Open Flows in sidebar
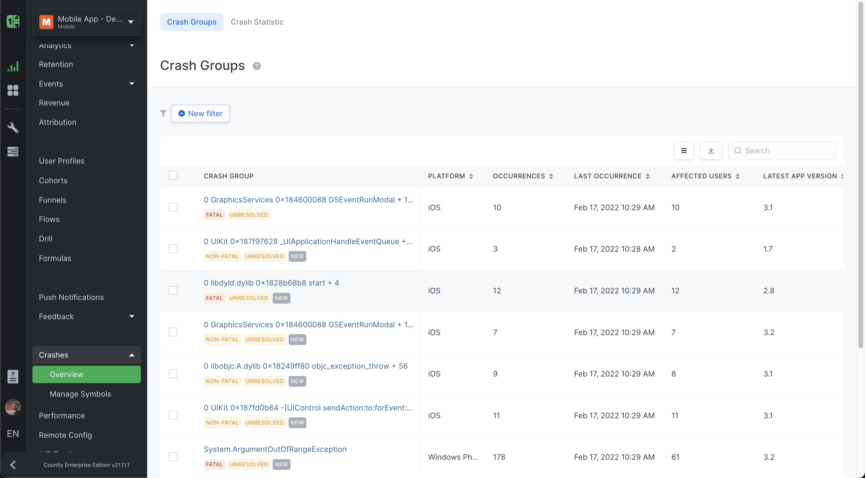Screen dimensions: 865x478 (49, 219)
